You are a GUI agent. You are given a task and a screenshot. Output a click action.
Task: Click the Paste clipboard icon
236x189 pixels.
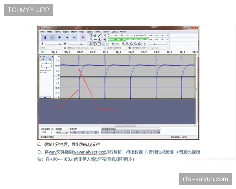click(x=99, y=44)
